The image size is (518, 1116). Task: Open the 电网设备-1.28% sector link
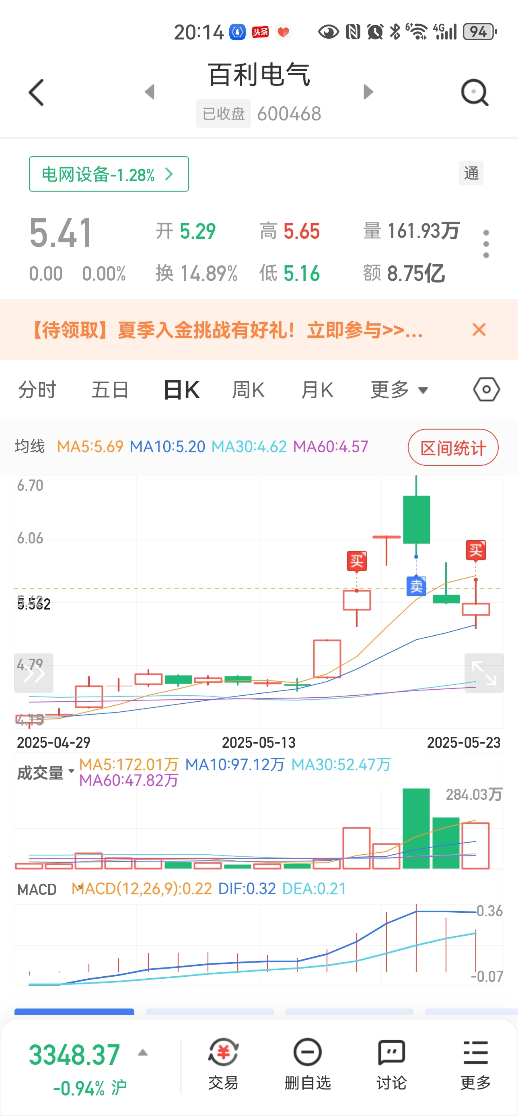pos(109,174)
